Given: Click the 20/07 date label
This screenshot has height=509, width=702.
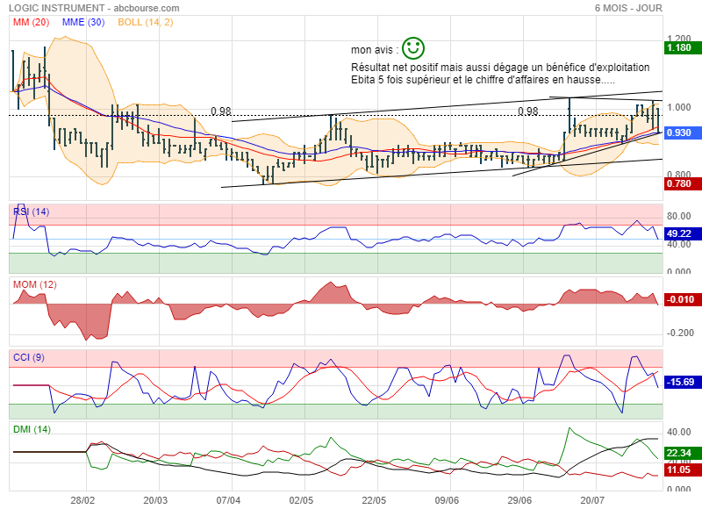Looking at the screenshot, I should click(592, 500).
